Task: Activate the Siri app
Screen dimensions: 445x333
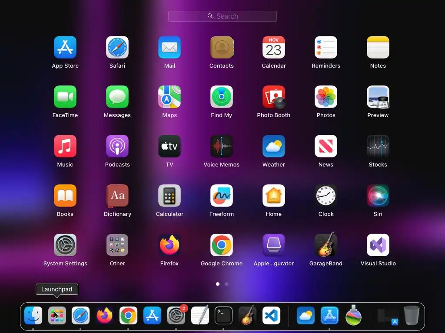Action: [378, 196]
